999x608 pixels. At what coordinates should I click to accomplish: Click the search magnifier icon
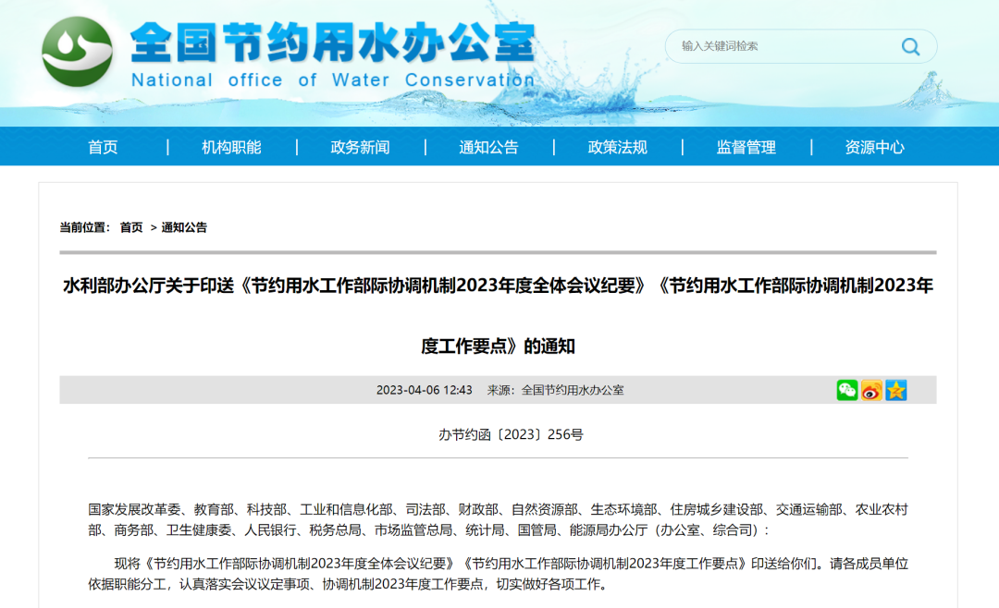(x=910, y=46)
